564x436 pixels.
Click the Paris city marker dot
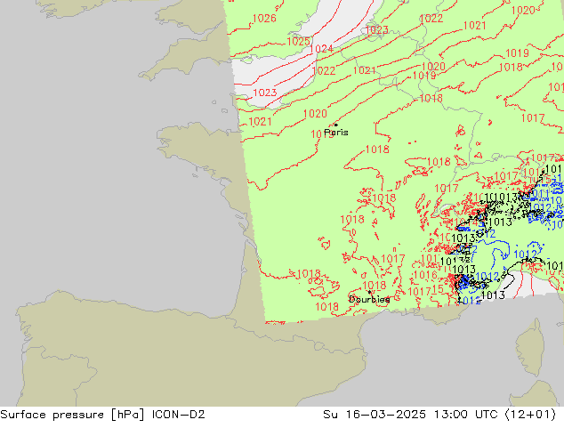(x=335, y=125)
